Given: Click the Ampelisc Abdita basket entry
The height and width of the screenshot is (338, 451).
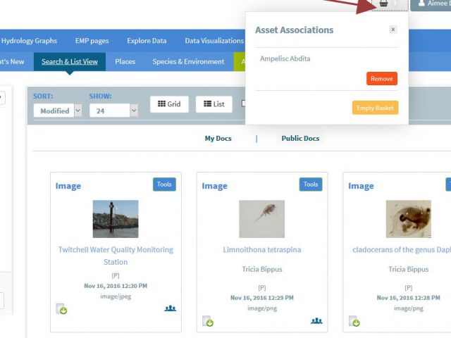Looking at the screenshot, I should coord(285,58).
